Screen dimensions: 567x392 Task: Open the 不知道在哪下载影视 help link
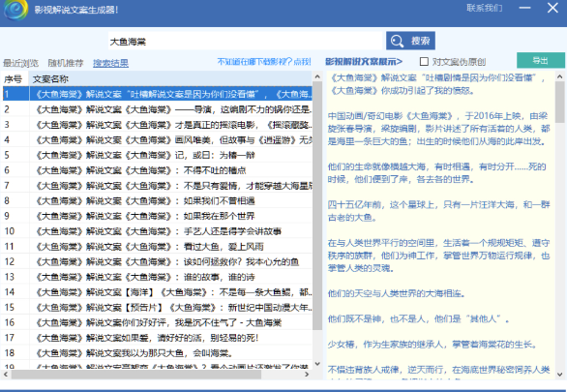click(264, 62)
